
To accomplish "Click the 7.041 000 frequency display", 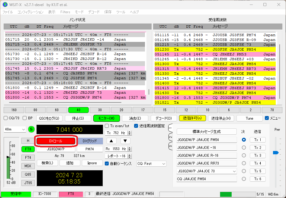I will pos(69,129).
